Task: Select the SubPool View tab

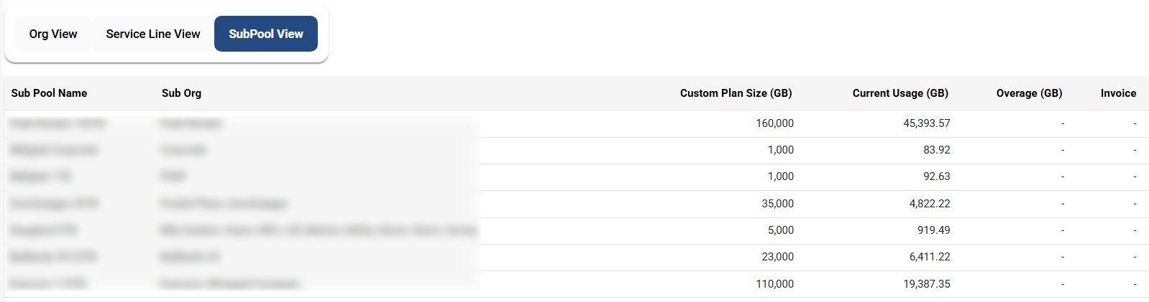Action: [266, 34]
